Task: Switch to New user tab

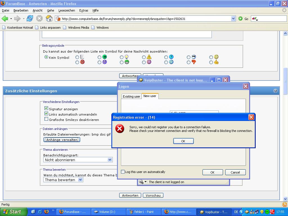Action: tap(150, 96)
